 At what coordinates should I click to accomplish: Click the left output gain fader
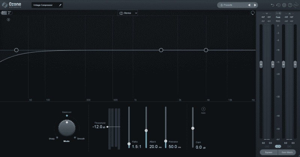(283, 64)
